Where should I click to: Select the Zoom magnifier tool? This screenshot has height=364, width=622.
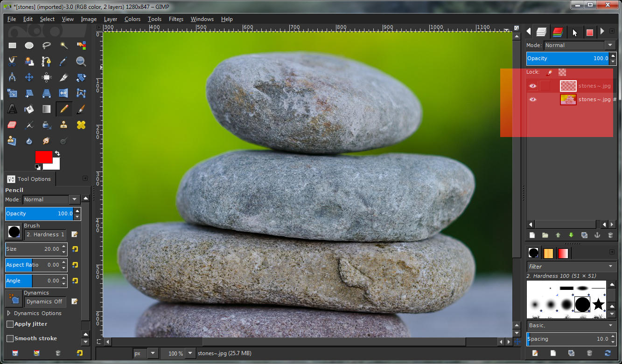coord(81,62)
